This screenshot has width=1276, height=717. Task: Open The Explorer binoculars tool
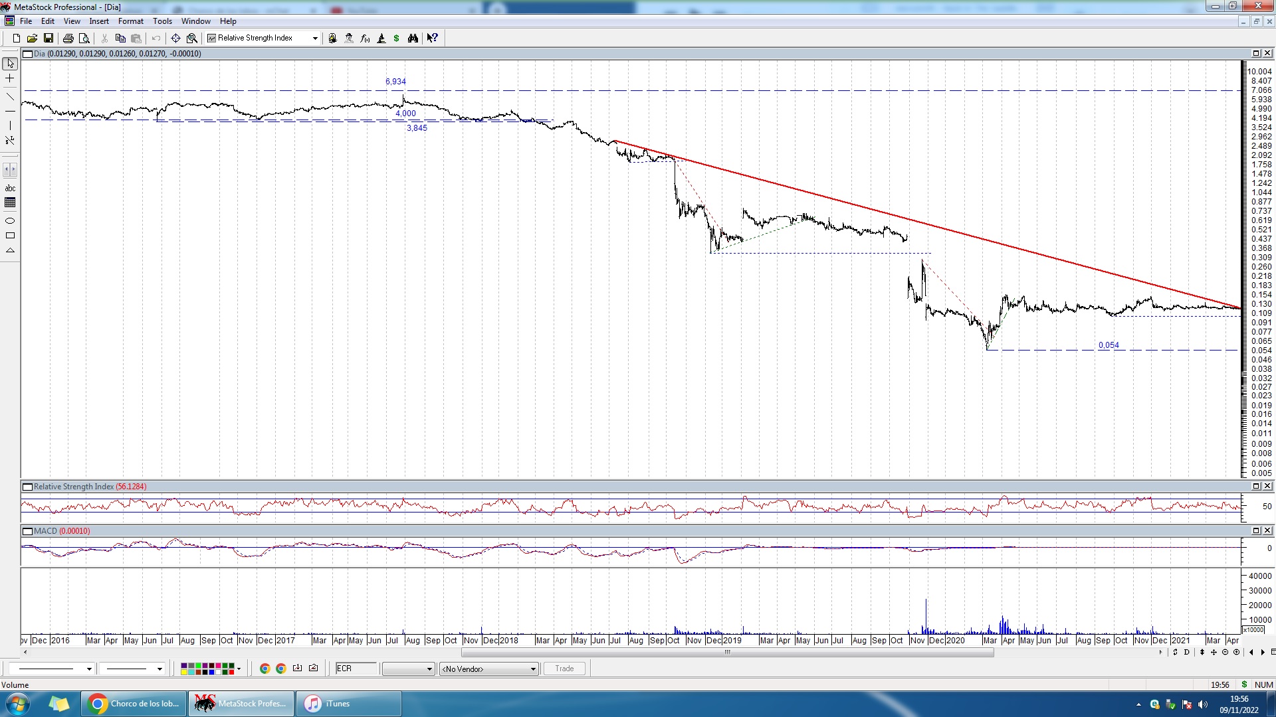[x=413, y=39]
